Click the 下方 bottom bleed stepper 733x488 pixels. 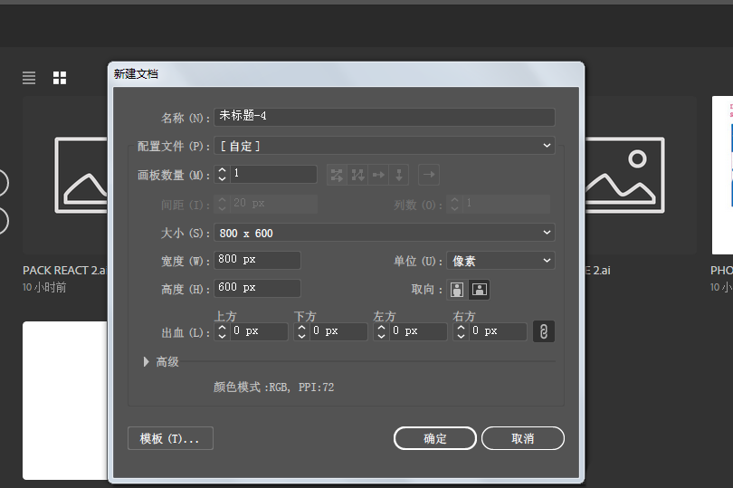coord(301,331)
